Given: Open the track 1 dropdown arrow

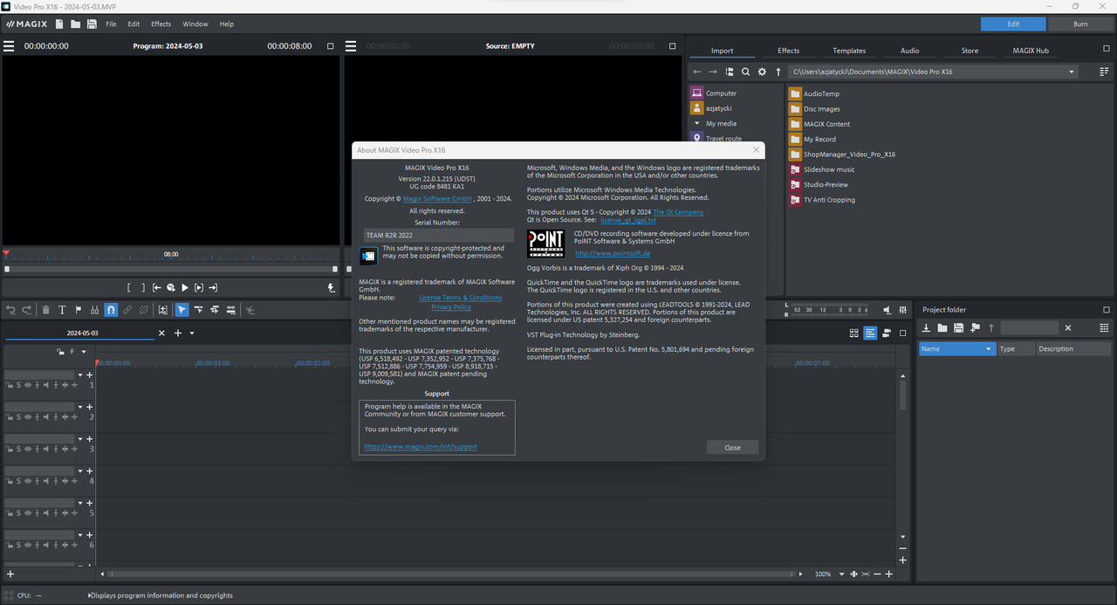Looking at the screenshot, I should [80, 375].
